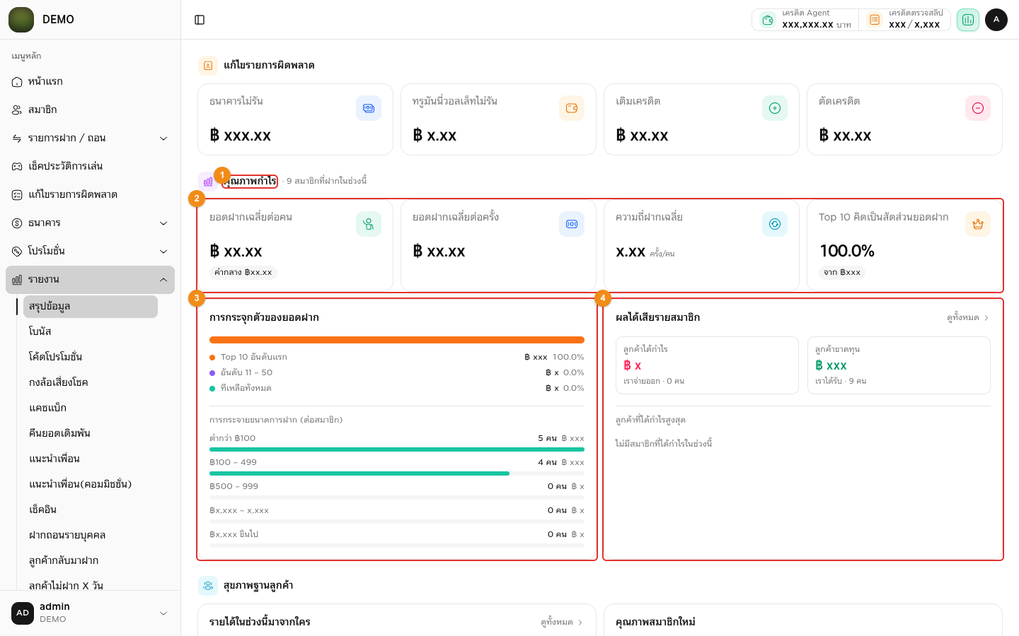This screenshot has width=1019, height=636.
Task: Click the Top 10 crown icon
Action: [x=978, y=224]
